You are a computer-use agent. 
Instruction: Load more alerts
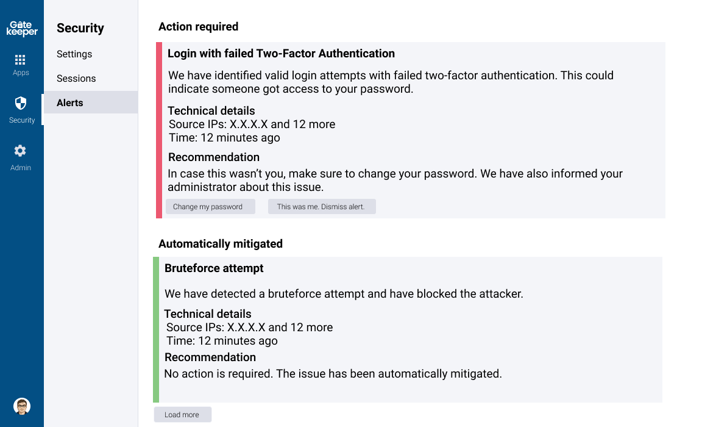[182, 415]
